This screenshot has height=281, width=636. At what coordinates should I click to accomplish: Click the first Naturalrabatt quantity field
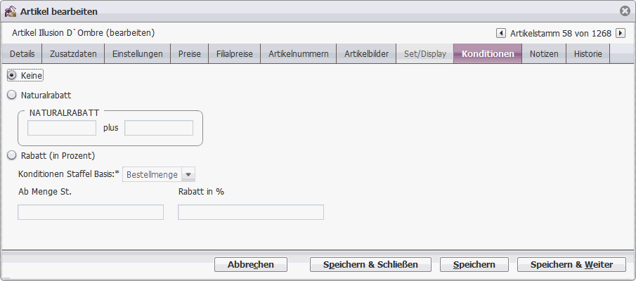(x=62, y=128)
